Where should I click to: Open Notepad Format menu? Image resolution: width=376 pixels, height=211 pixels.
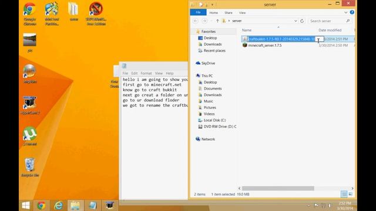(x=146, y=73)
